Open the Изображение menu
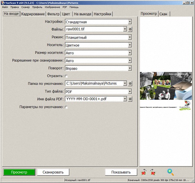 pos(52,7)
